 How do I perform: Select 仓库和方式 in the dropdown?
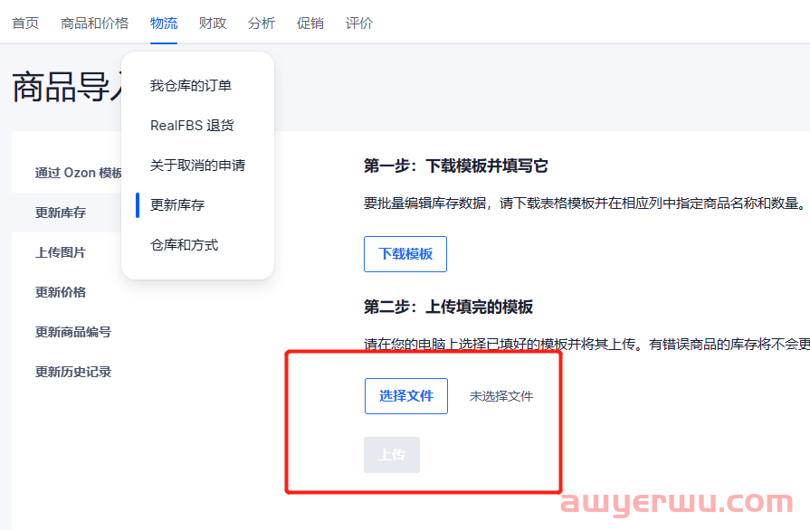184,244
